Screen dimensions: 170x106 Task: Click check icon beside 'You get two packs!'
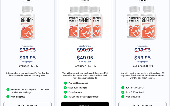pos(123,87)
